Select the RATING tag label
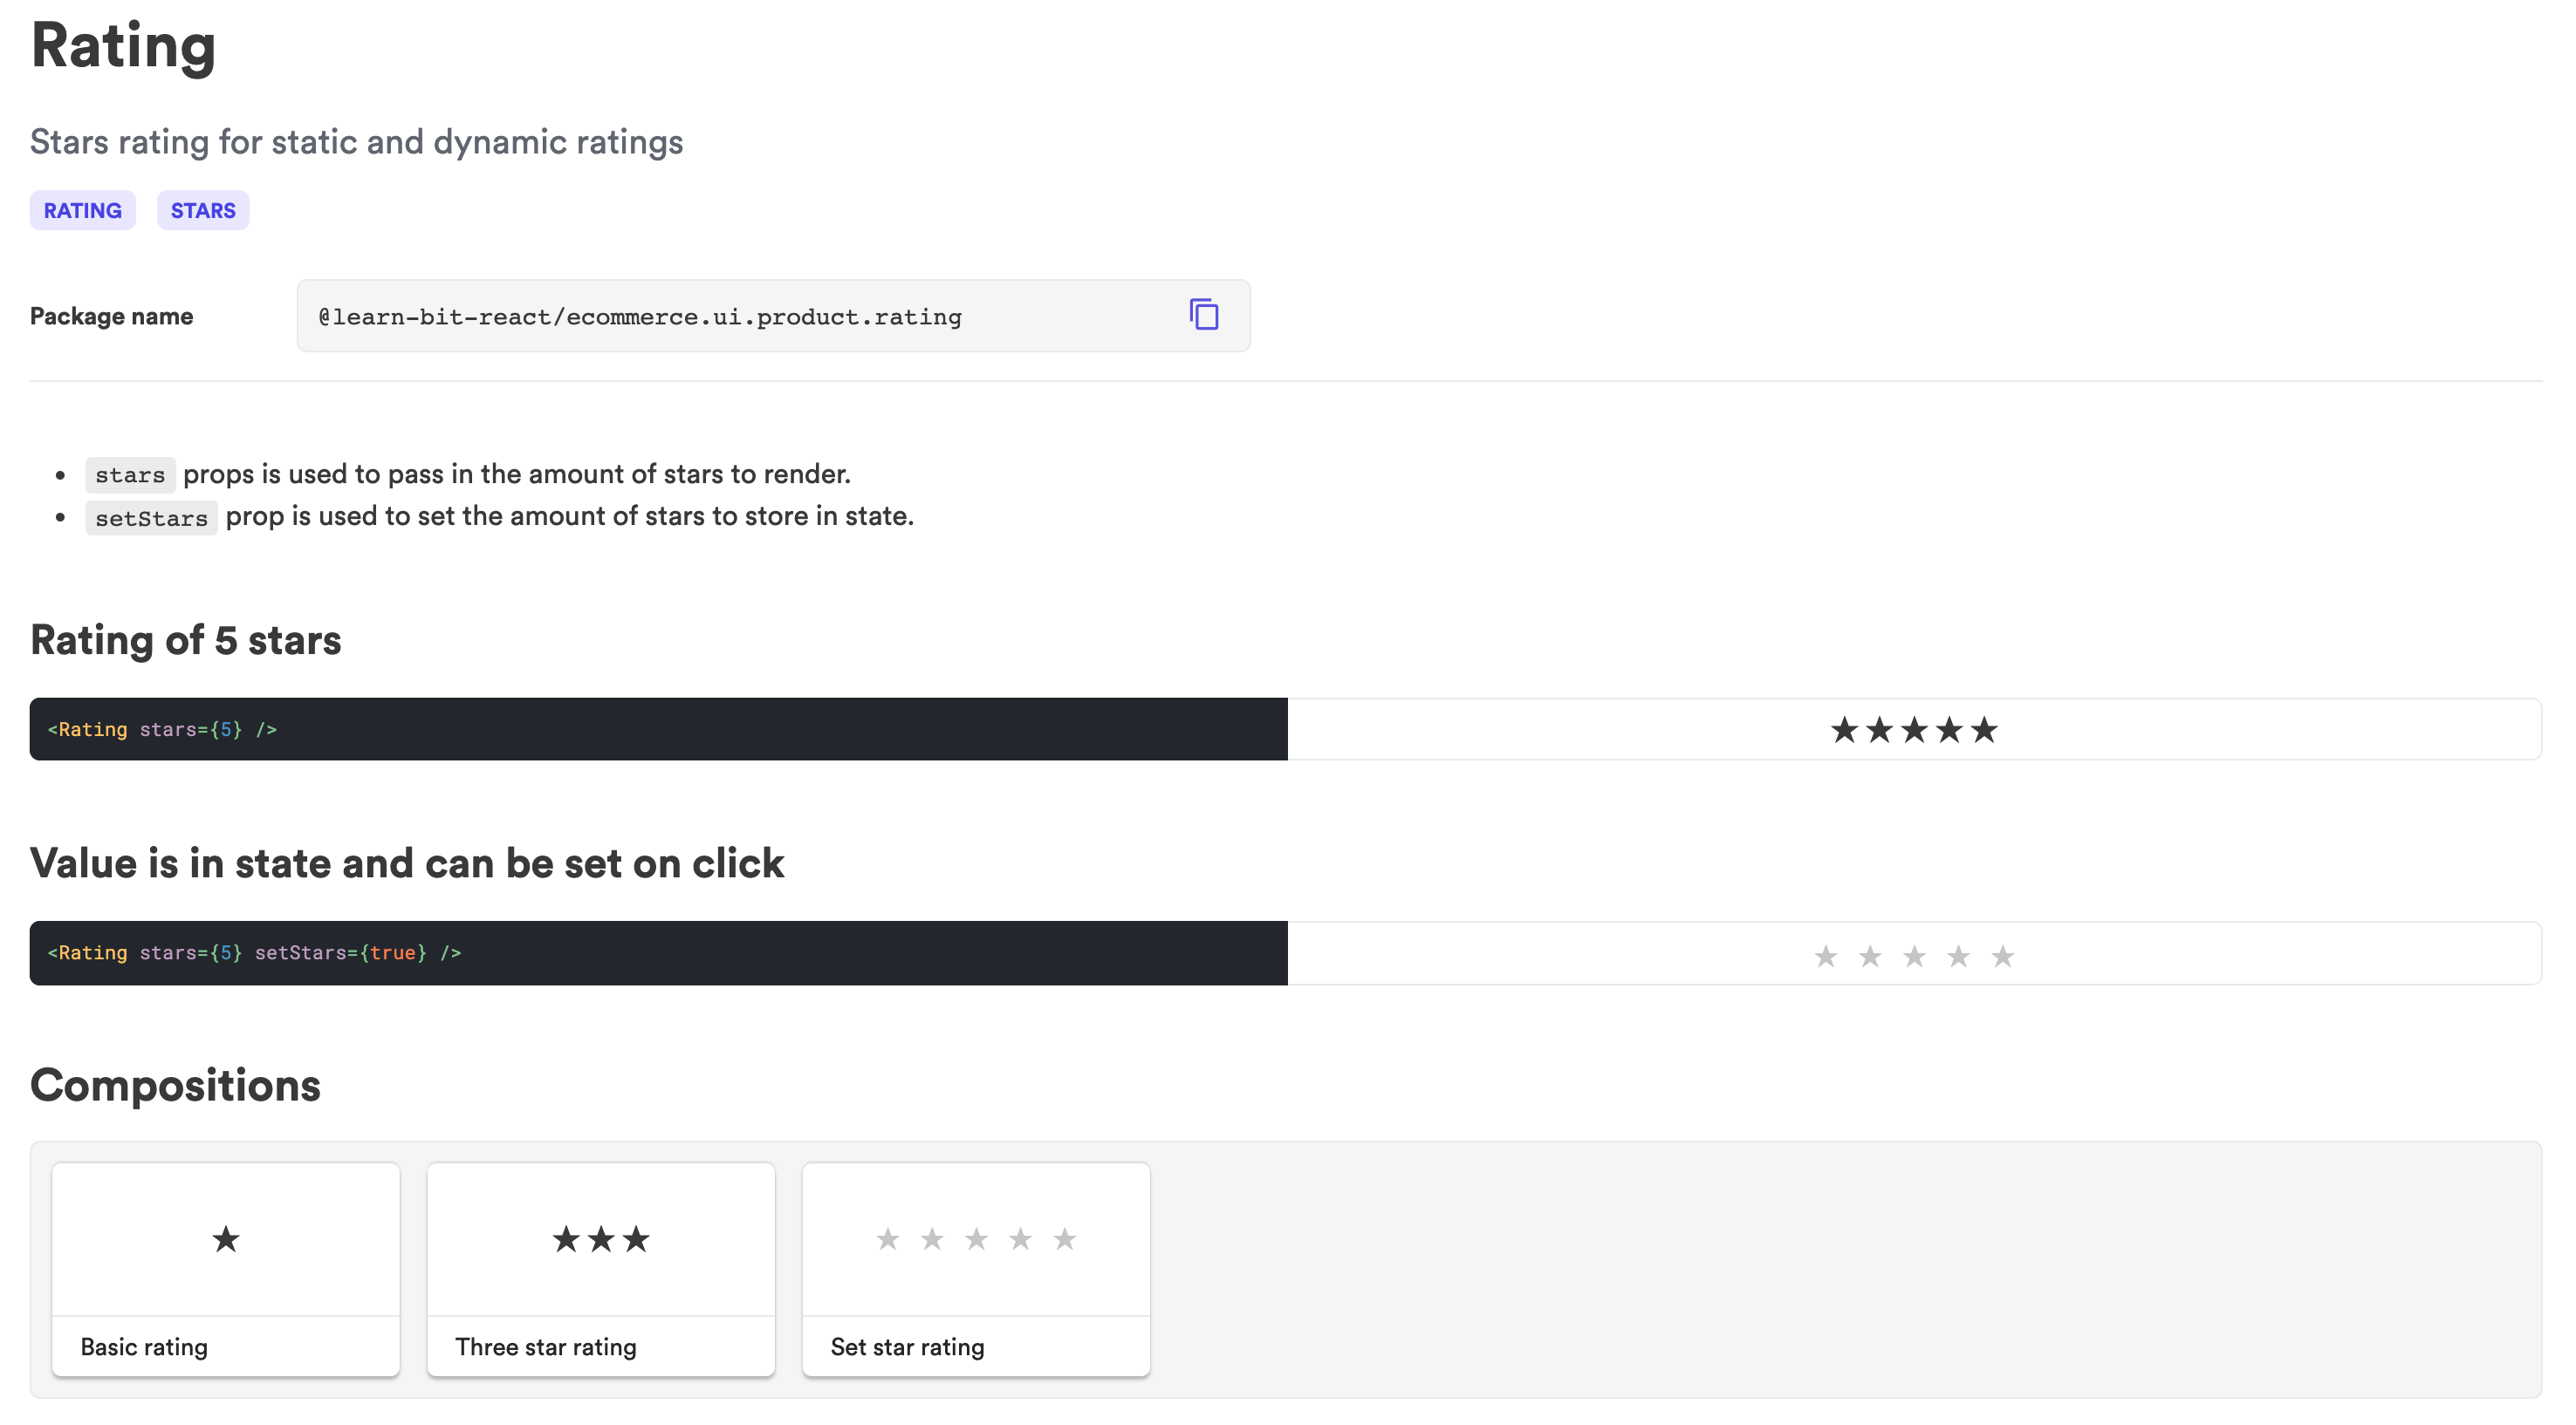Screen dimensions: 2576x1425 [x=82, y=211]
